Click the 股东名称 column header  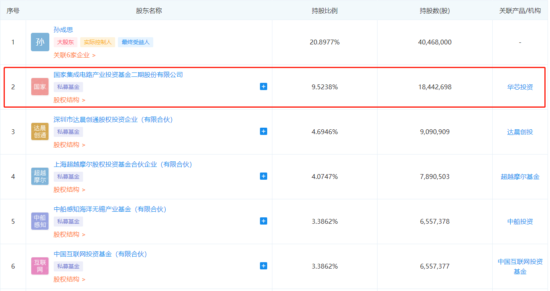[149, 11]
